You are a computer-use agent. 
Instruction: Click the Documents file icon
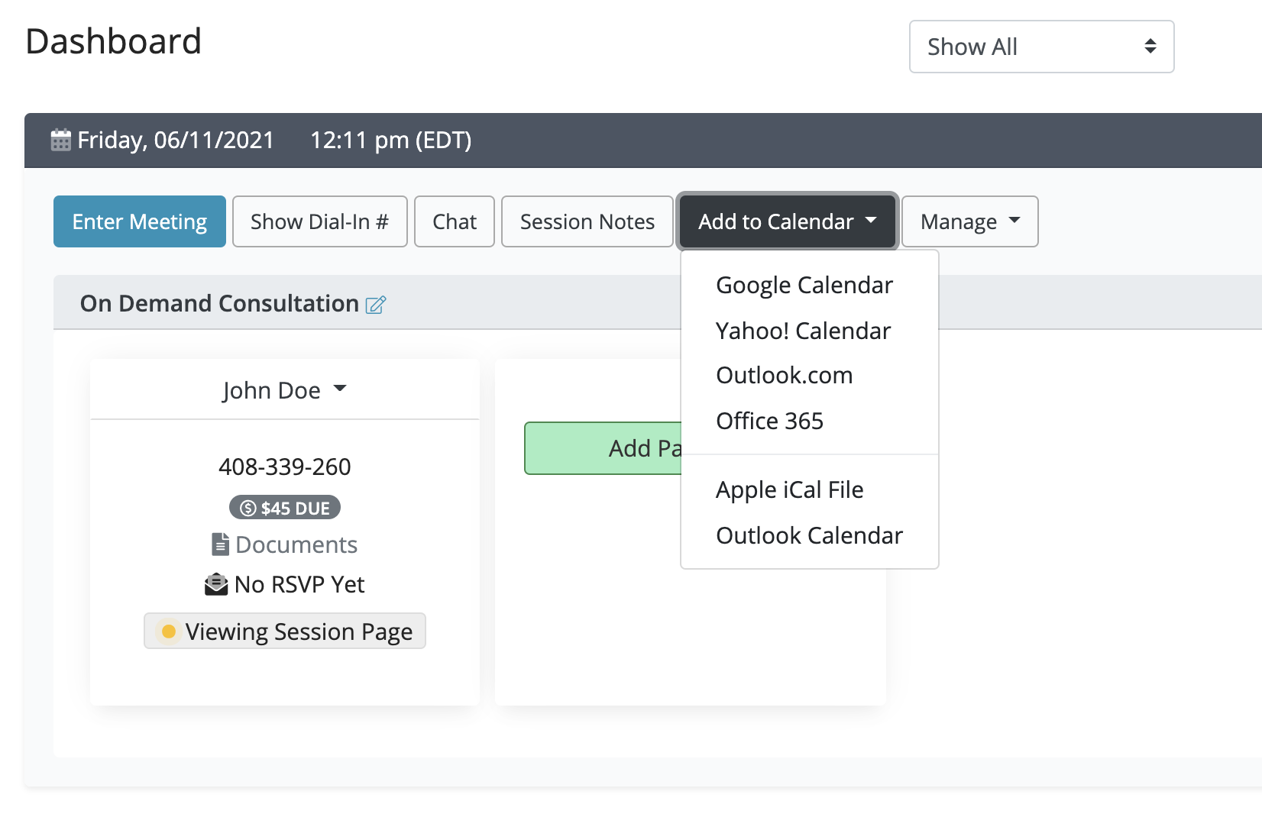coord(220,544)
